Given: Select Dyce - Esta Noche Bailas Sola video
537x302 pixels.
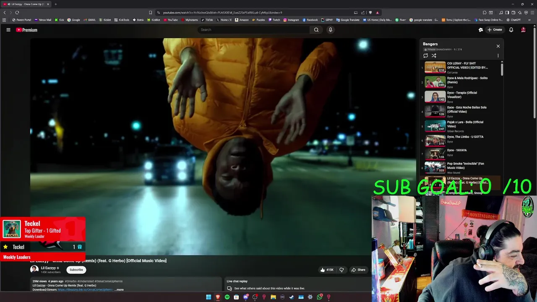Looking at the screenshot, I should click(461, 112).
